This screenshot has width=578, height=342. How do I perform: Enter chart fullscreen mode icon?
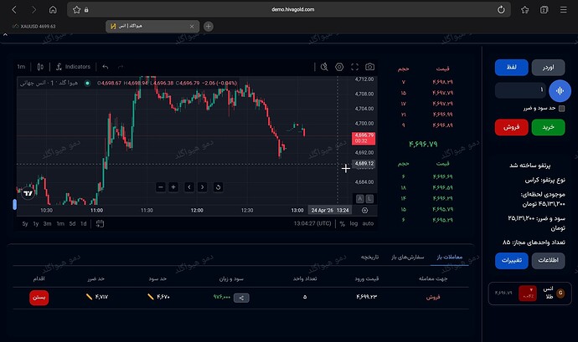[x=354, y=67]
